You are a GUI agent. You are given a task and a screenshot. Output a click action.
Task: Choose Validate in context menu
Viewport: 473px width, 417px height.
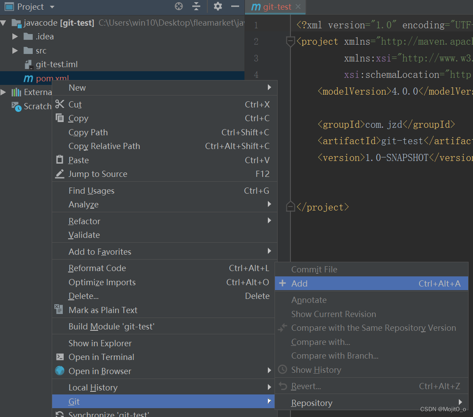point(165,235)
